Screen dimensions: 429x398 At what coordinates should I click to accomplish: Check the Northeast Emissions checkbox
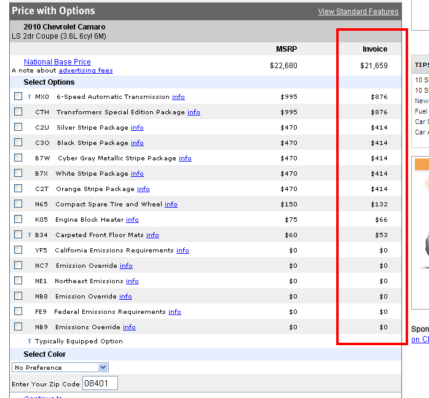pyautogui.click(x=18, y=281)
